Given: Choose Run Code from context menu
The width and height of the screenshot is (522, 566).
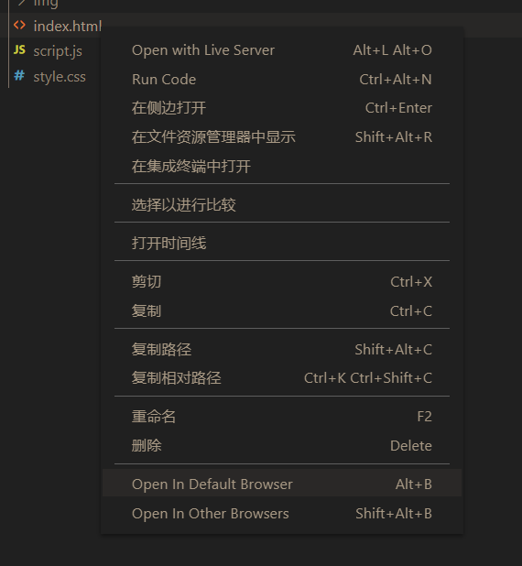Looking at the screenshot, I should tap(282, 80).
